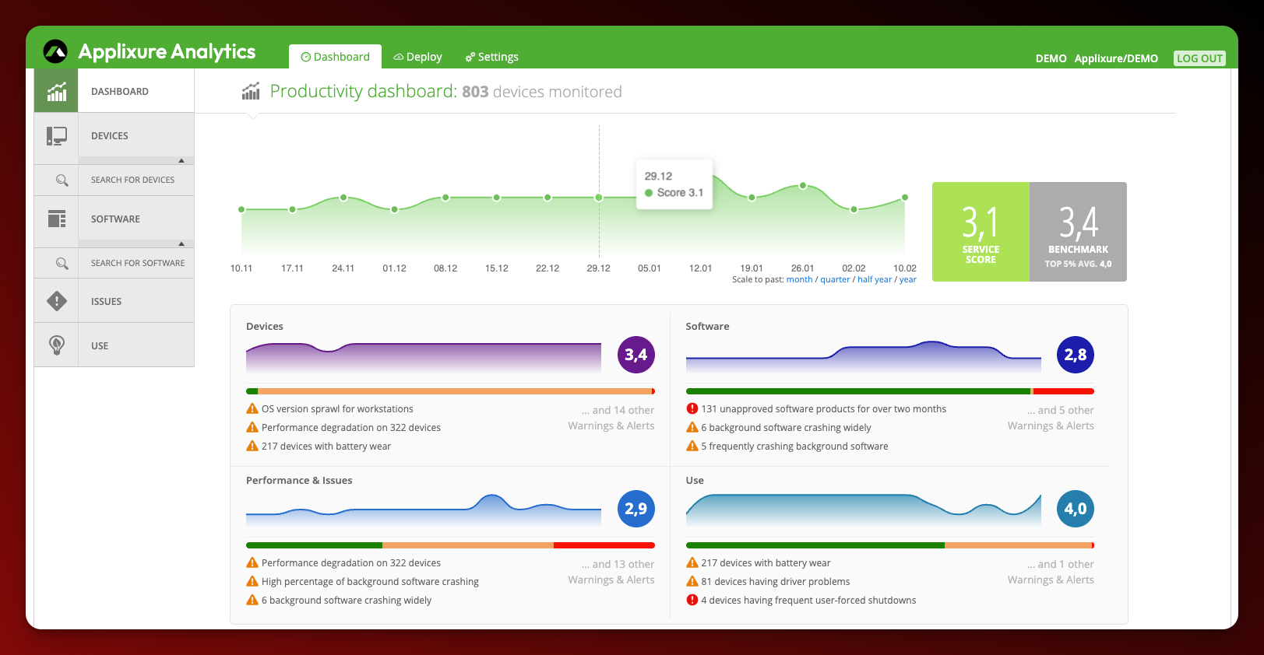The width and height of the screenshot is (1264, 655).
Task: Click '217 devices with battery wear' under Use
Action: (766, 562)
